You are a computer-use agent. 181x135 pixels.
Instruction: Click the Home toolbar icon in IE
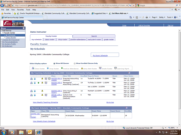(131, 17)
